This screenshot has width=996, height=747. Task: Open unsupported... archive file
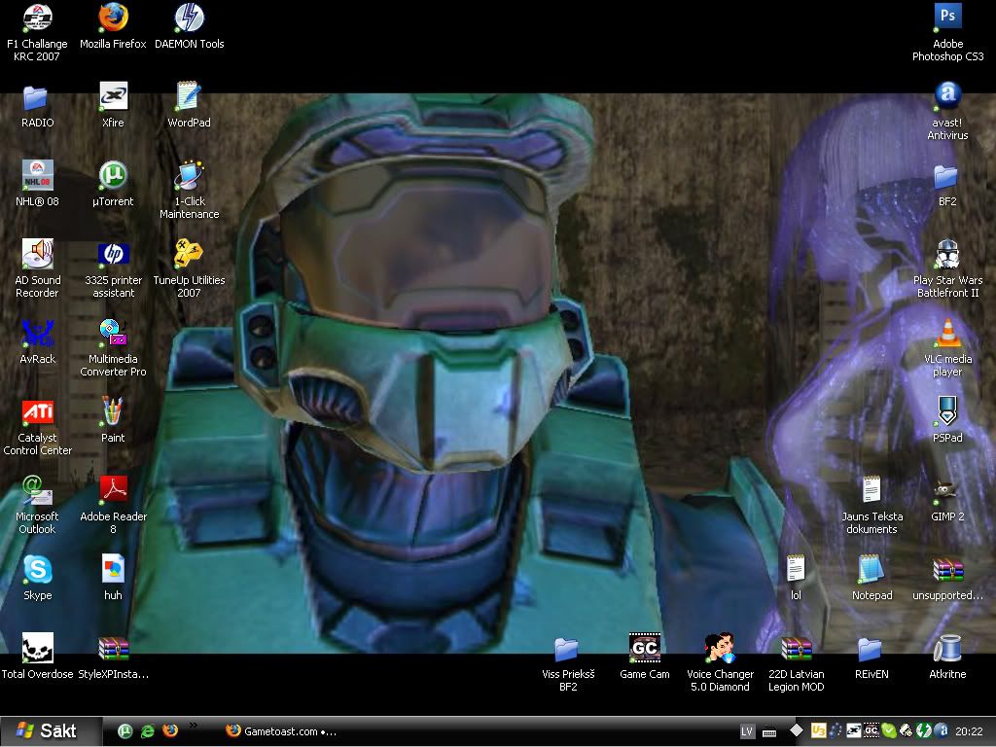(x=947, y=578)
